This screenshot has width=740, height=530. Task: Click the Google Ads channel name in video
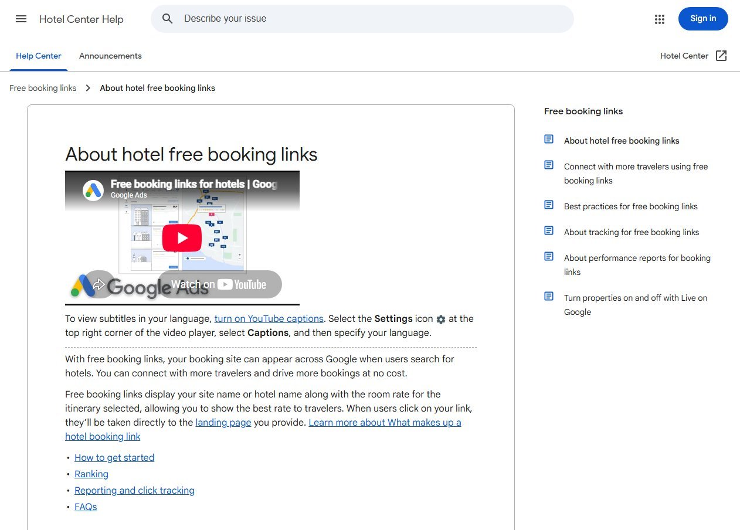[x=129, y=195]
